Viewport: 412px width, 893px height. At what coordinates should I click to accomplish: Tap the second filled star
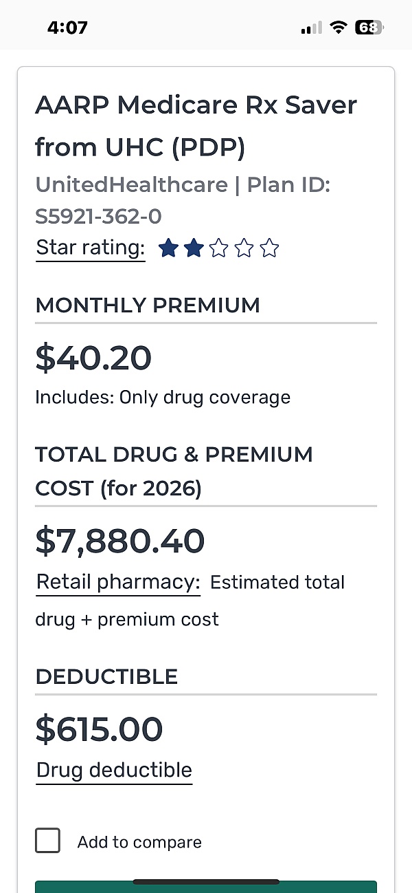[194, 248]
